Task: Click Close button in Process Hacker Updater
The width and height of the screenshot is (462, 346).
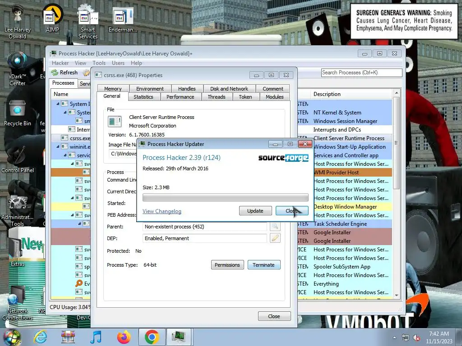Action: (292, 211)
